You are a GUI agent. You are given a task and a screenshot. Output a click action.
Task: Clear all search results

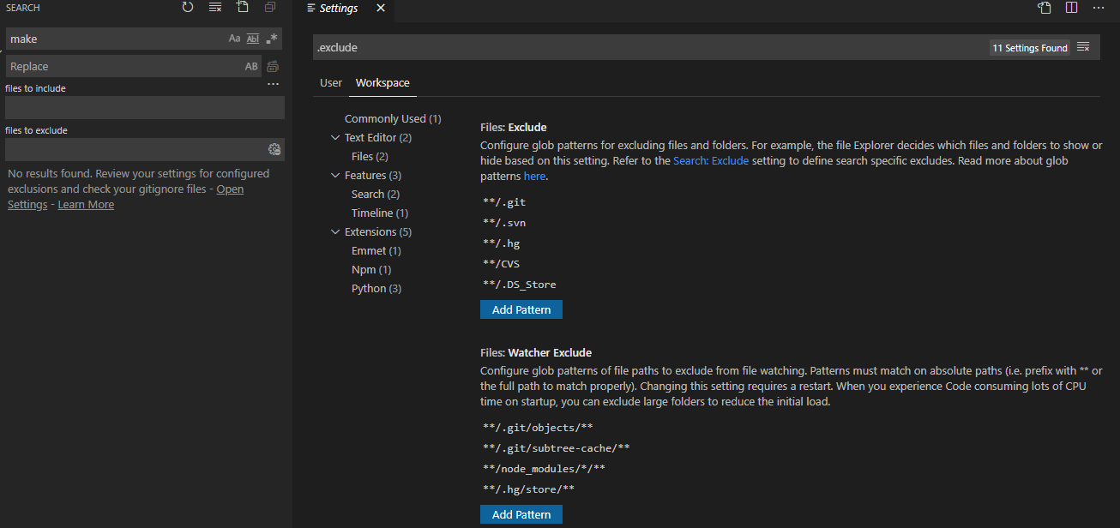(214, 7)
